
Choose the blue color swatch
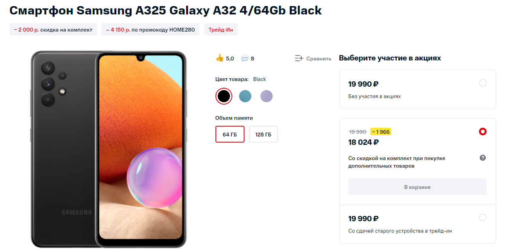(x=245, y=96)
